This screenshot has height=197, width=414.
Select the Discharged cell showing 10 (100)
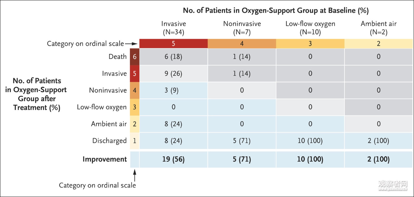(x=310, y=141)
